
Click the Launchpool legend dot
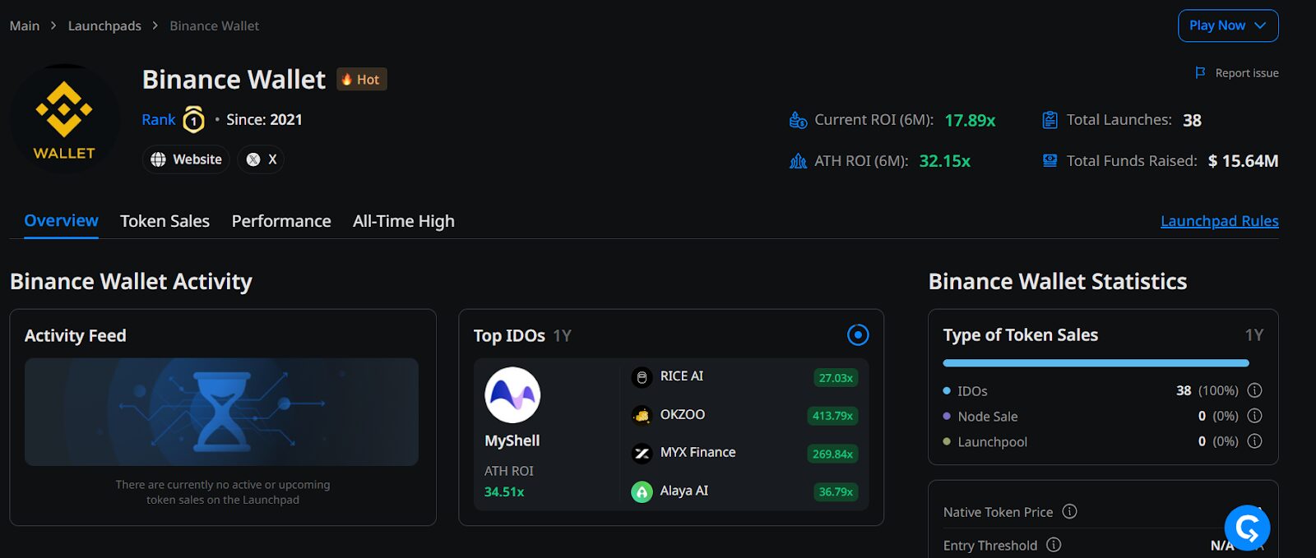947,441
